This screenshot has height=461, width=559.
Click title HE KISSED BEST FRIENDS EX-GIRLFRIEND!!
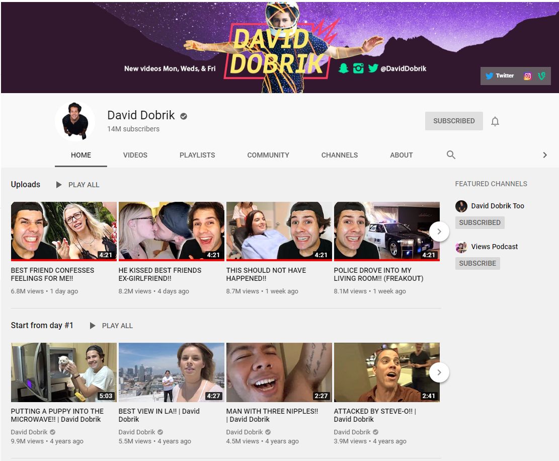click(x=159, y=274)
